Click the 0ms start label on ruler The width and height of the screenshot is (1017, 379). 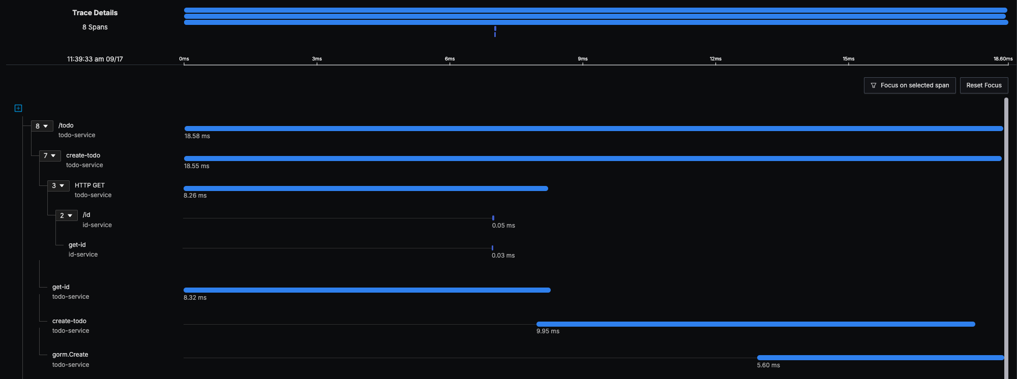(184, 59)
